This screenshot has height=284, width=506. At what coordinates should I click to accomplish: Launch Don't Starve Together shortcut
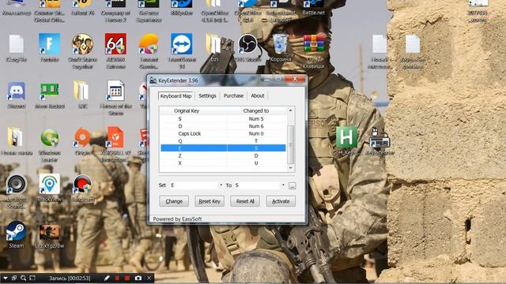(x=82, y=45)
